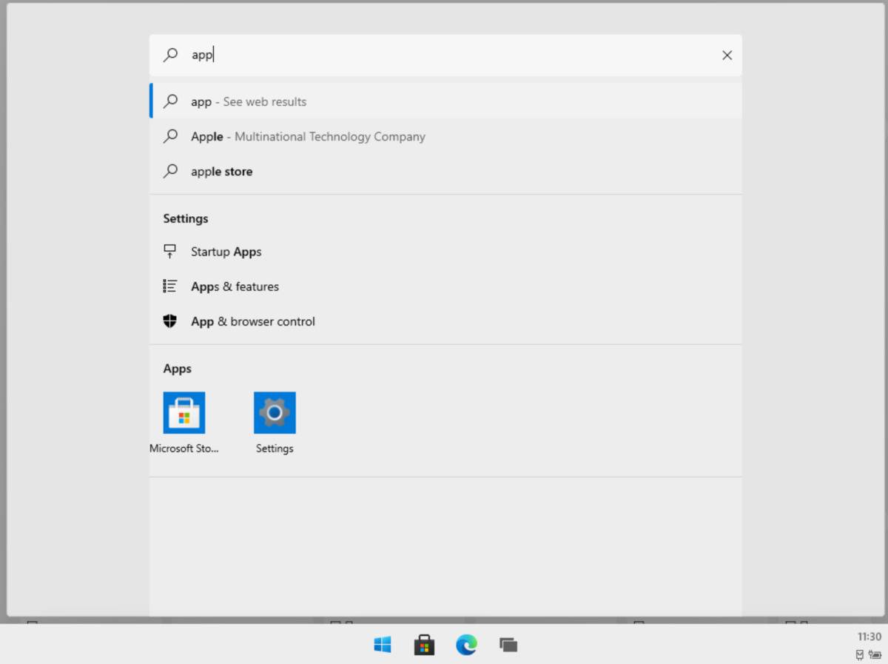Open the Microsoft Store app icon
Screen dimensions: 888x664
(x=184, y=412)
